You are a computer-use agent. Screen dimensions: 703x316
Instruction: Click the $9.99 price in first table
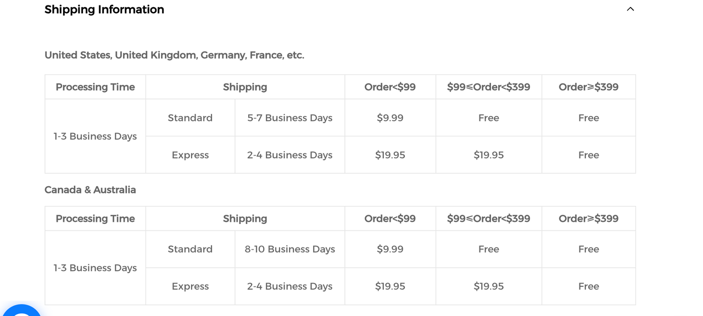pyautogui.click(x=390, y=118)
